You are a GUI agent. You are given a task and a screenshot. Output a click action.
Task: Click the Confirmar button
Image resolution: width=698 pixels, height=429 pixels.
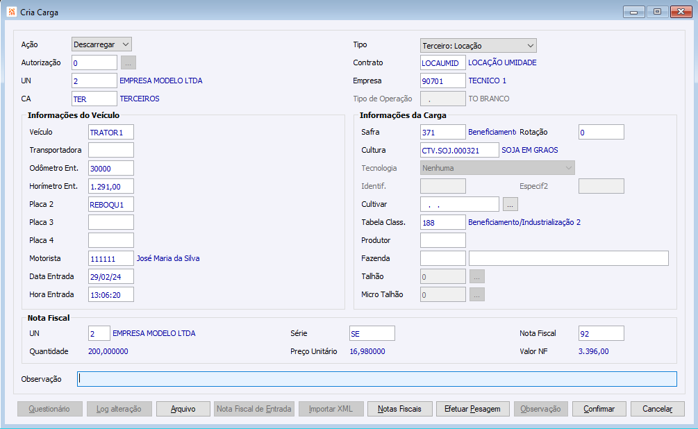pyautogui.click(x=599, y=409)
